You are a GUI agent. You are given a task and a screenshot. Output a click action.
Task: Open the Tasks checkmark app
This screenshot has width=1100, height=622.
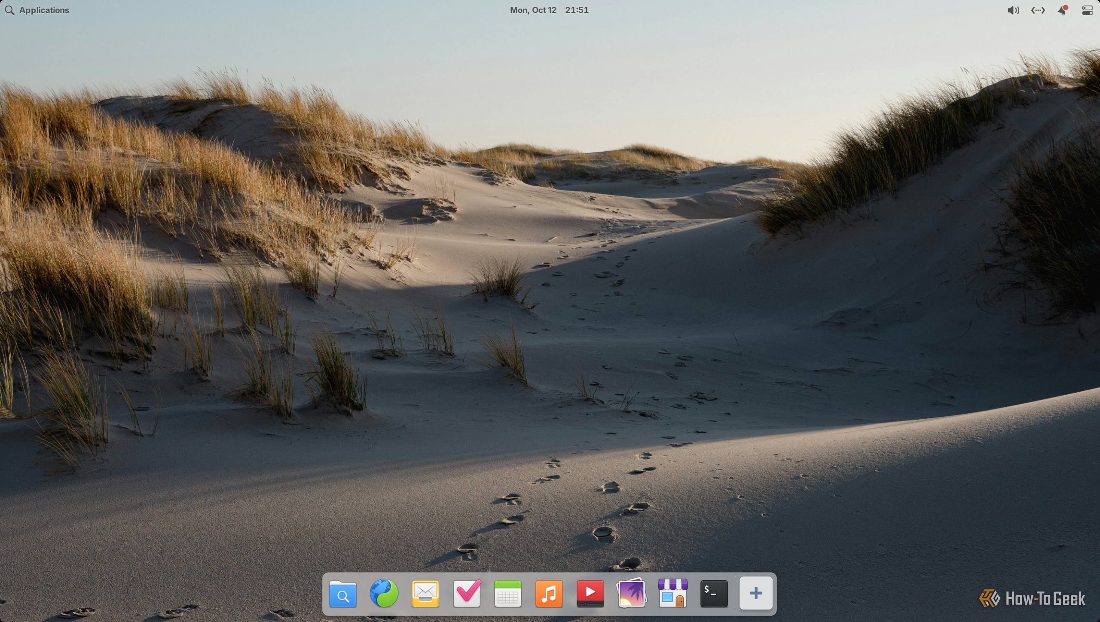(x=467, y=594)
